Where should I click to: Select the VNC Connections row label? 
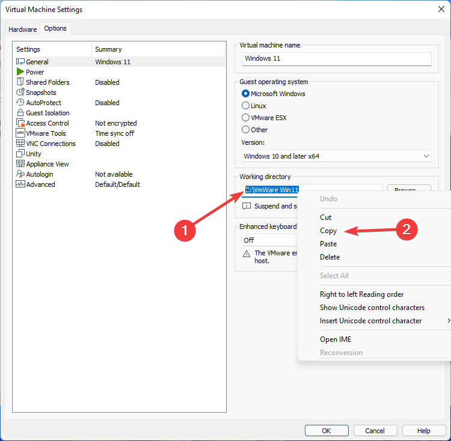coord(51,144)
